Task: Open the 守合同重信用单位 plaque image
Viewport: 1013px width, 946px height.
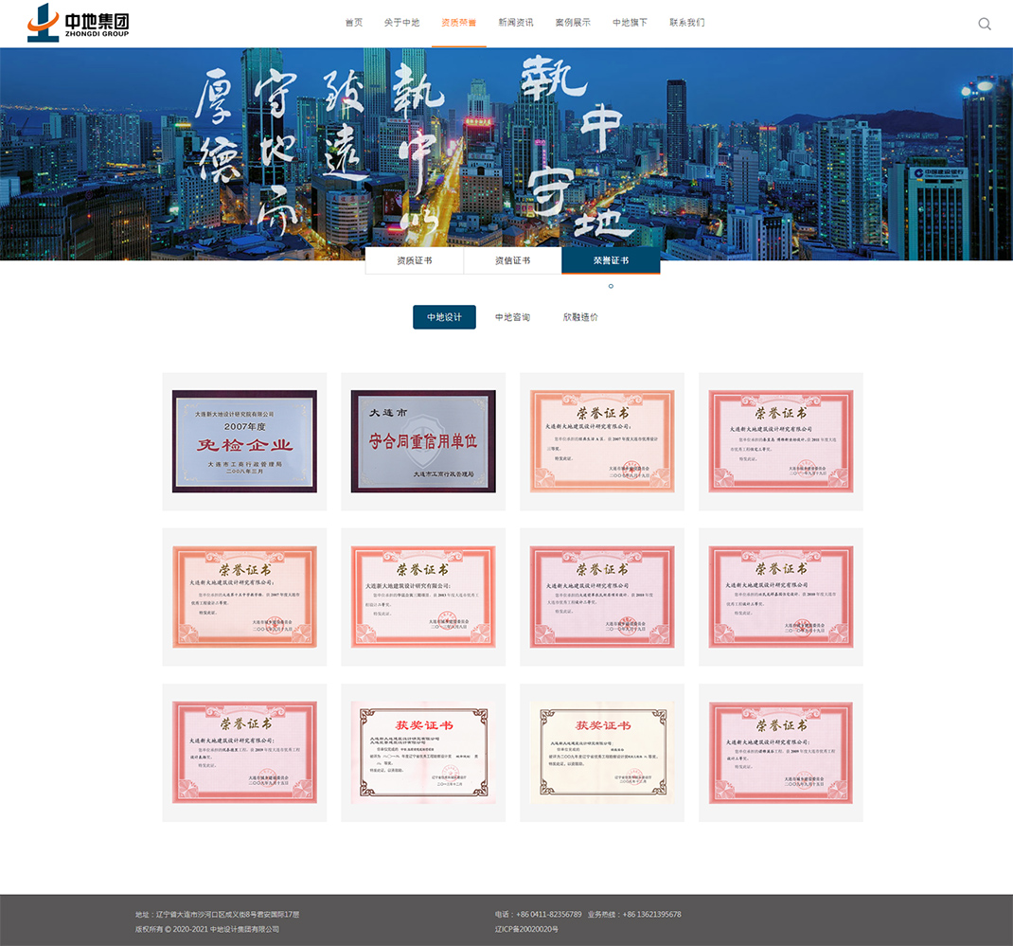Action: point(423,441)
